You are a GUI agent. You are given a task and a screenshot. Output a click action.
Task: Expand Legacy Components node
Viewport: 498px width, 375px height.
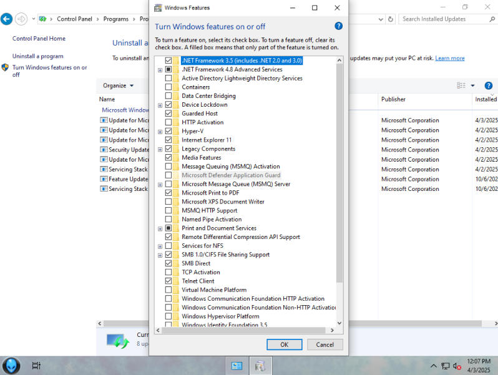click(160, 149)
